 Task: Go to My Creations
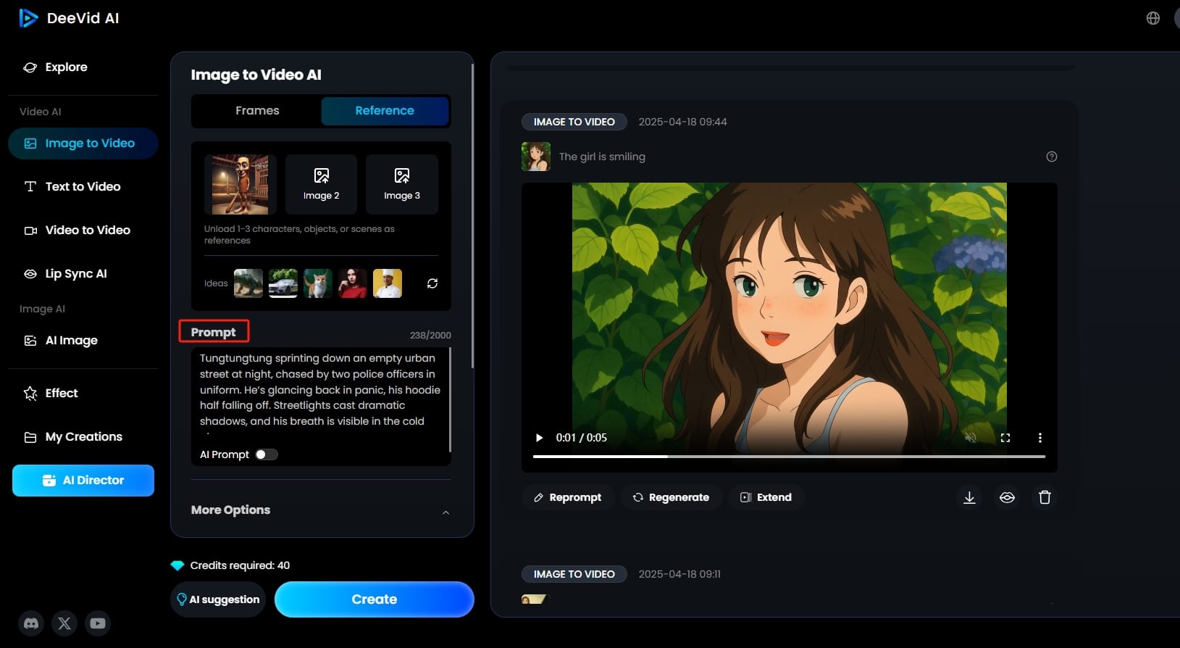(x=73, y=437)
